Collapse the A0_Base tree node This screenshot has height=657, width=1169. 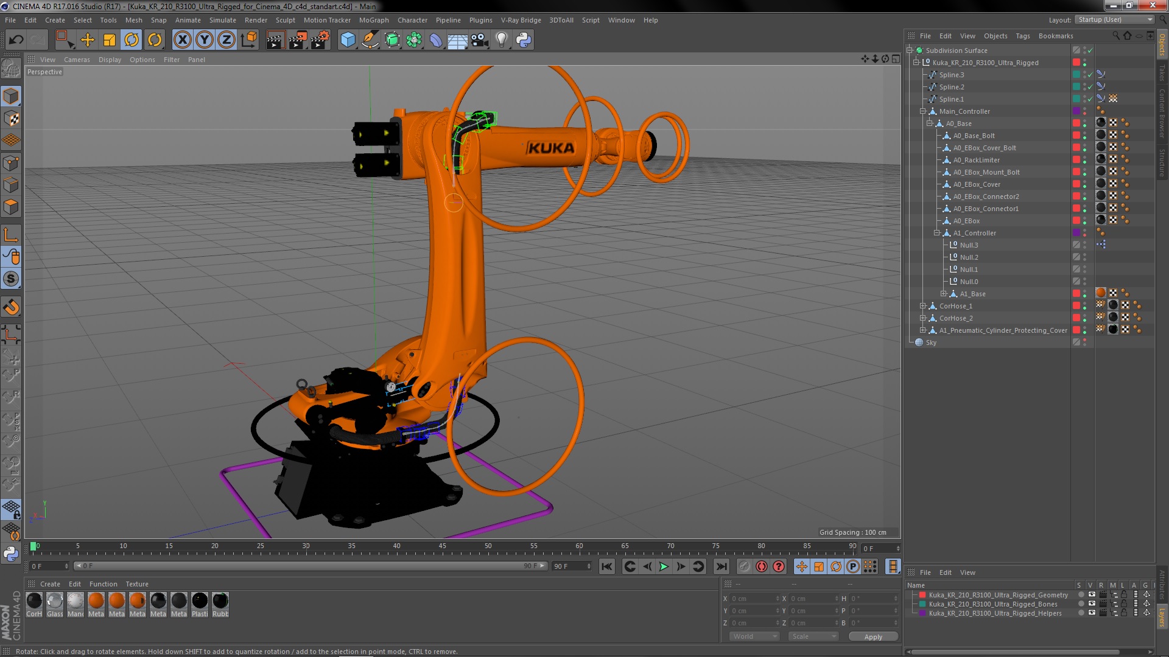(930, 123)
